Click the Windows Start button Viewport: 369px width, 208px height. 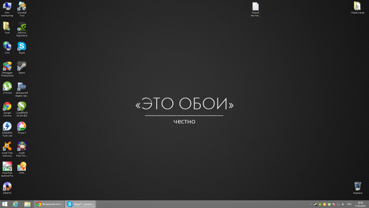4,204
